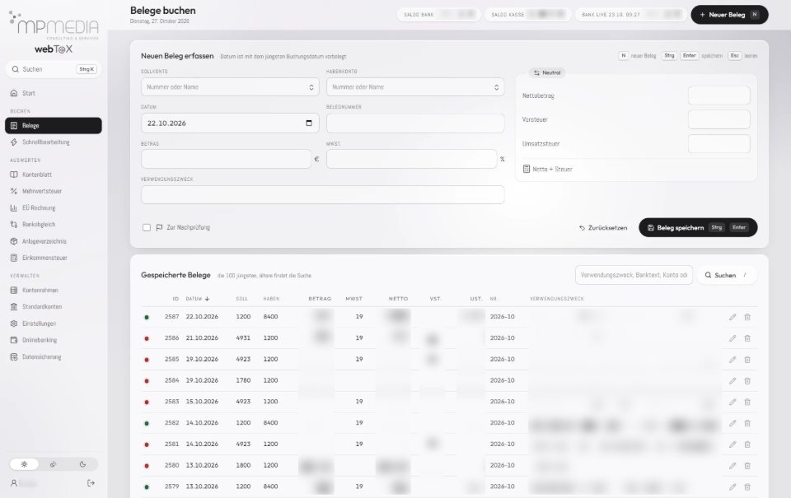Viewport: 791px width, 498px height.
Task: Delete booking 2586 using the trash icon
Action: point(747,338)
